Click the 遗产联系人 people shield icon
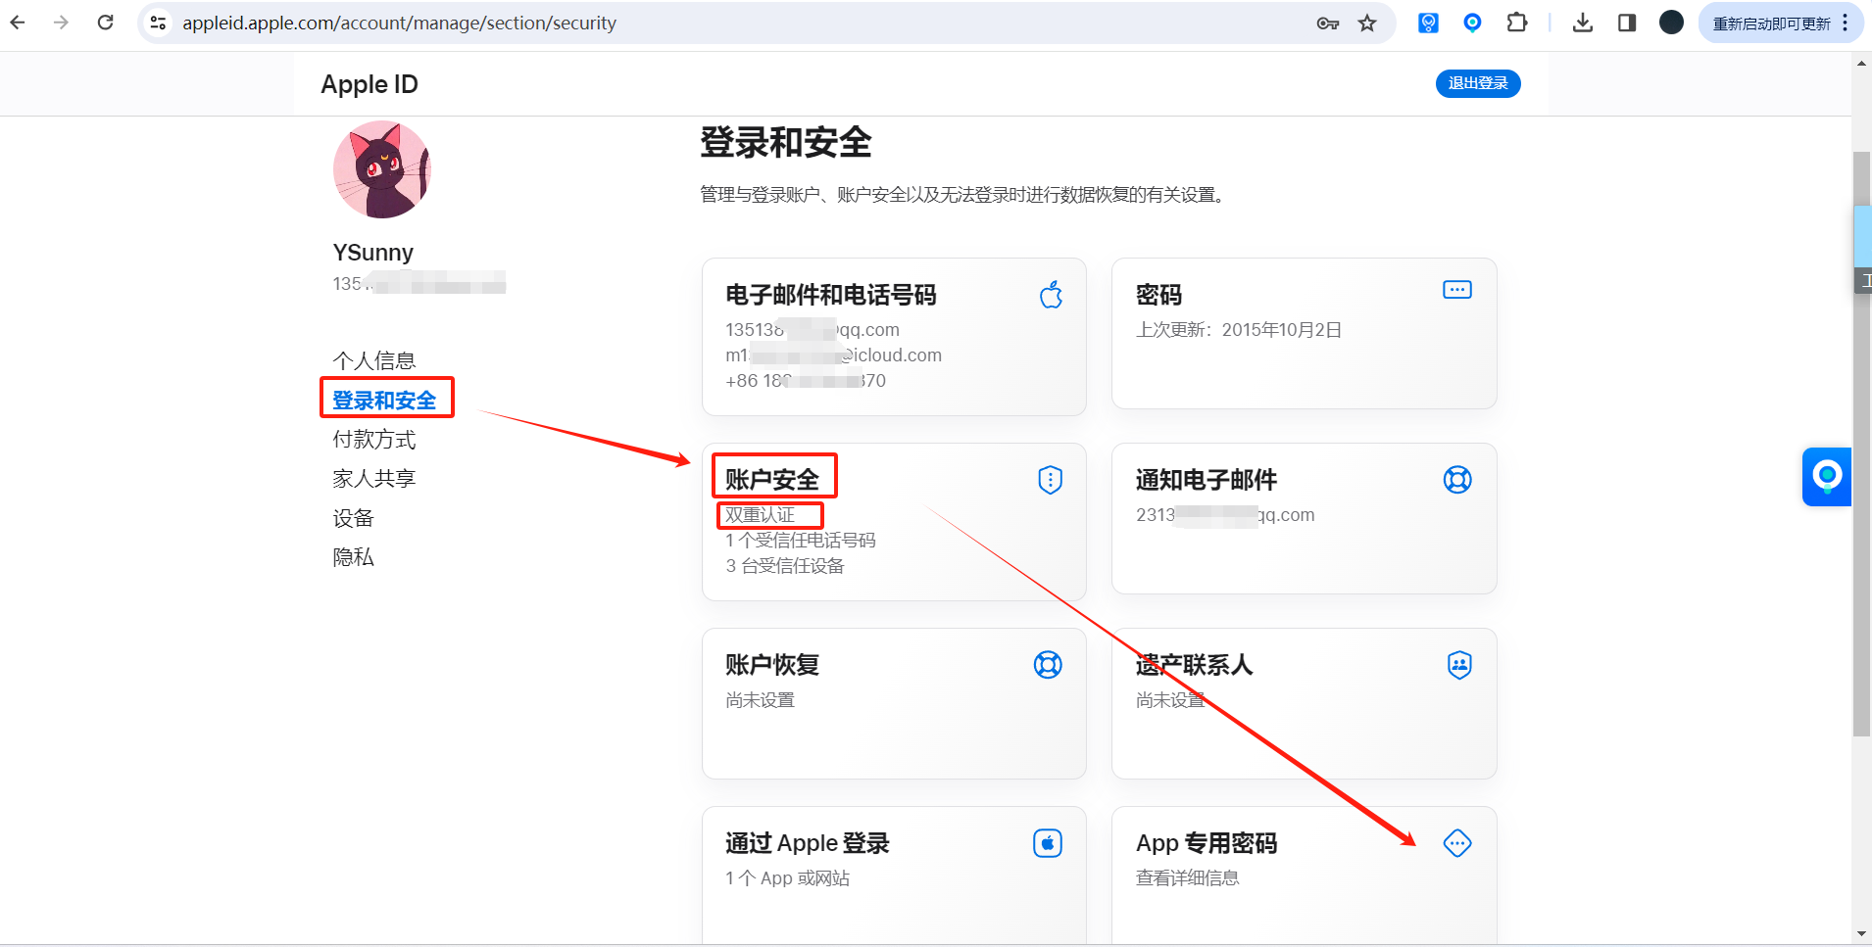Viewport: 1872px width, 947px height. 1459,665
